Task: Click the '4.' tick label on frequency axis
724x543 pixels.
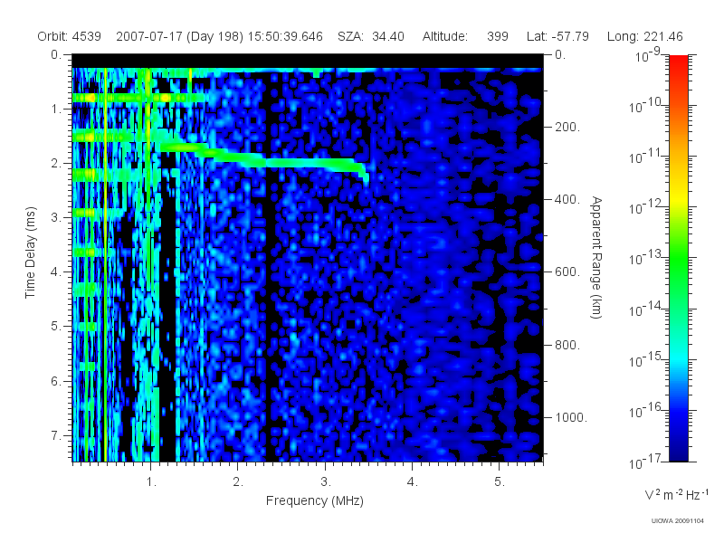Action: click(x=413, y=482)
